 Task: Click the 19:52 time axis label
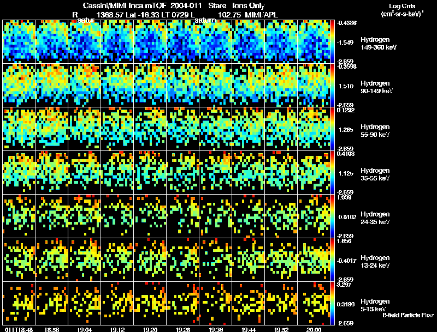(x=281, y=329)
